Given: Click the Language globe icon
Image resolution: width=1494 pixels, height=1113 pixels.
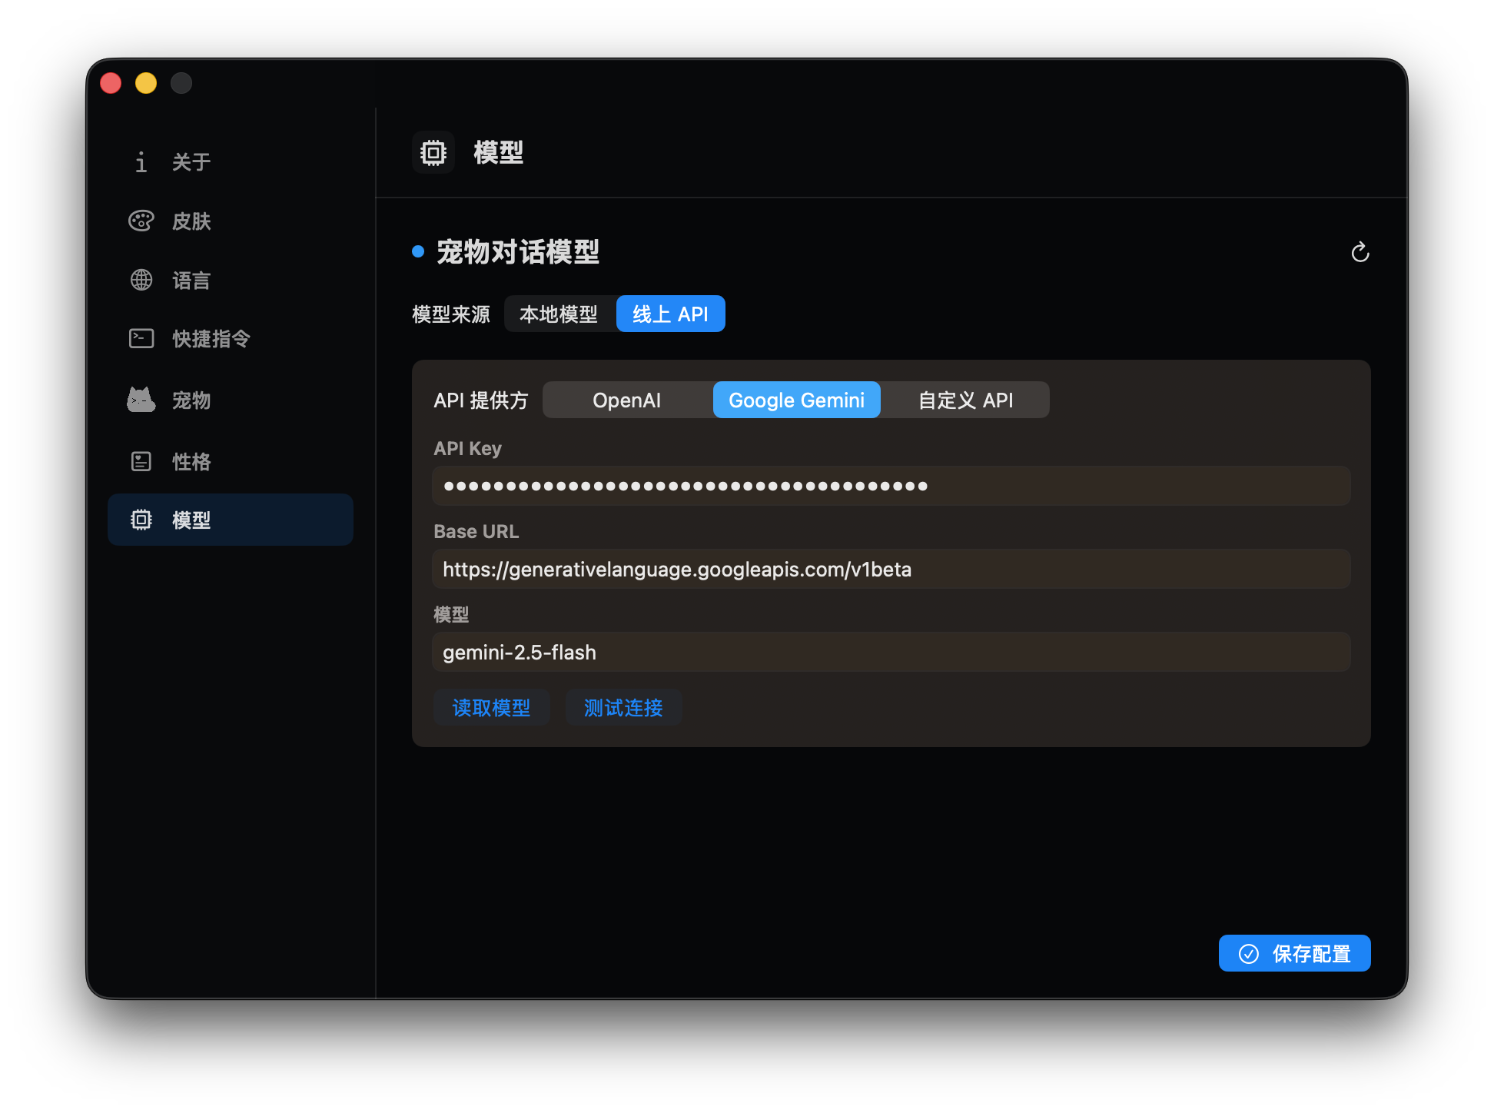Looking at the screenshot, I should coord(141,280).
